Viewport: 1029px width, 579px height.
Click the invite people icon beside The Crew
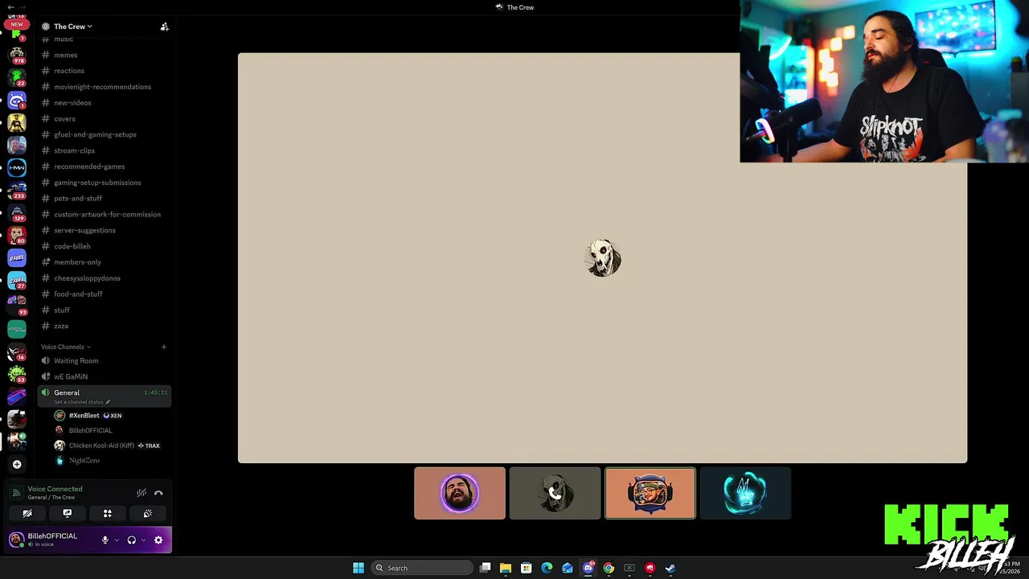164,27
